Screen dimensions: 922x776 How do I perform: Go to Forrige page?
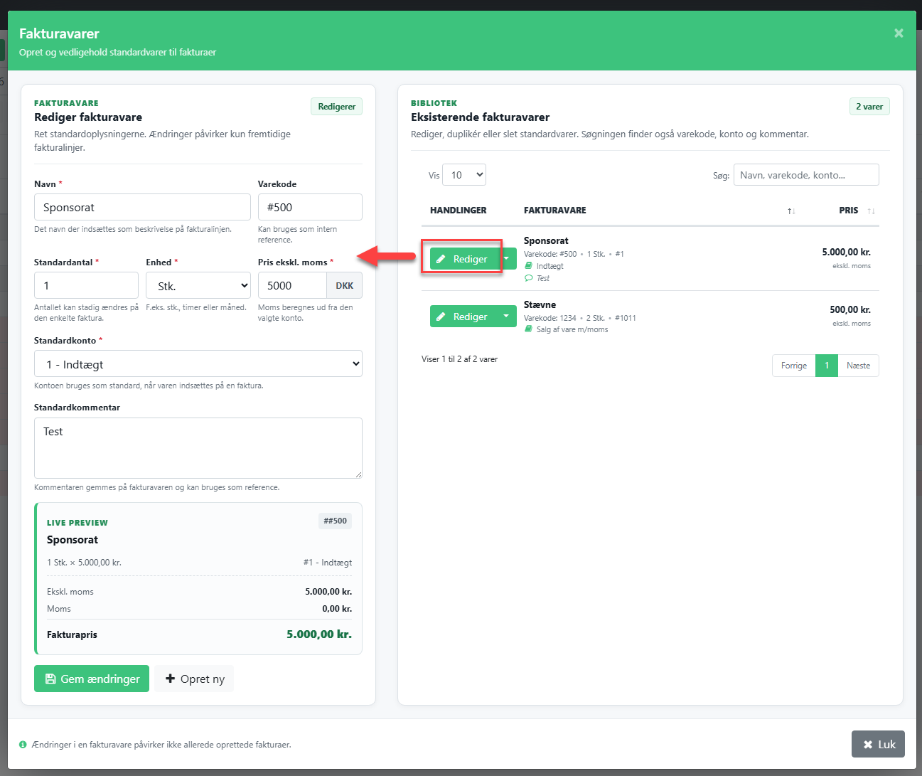coord(793,366)
